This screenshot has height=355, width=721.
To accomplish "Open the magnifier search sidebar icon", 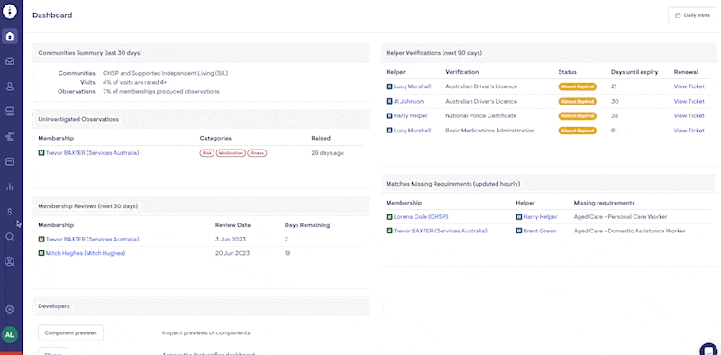I will pos(10,237).
